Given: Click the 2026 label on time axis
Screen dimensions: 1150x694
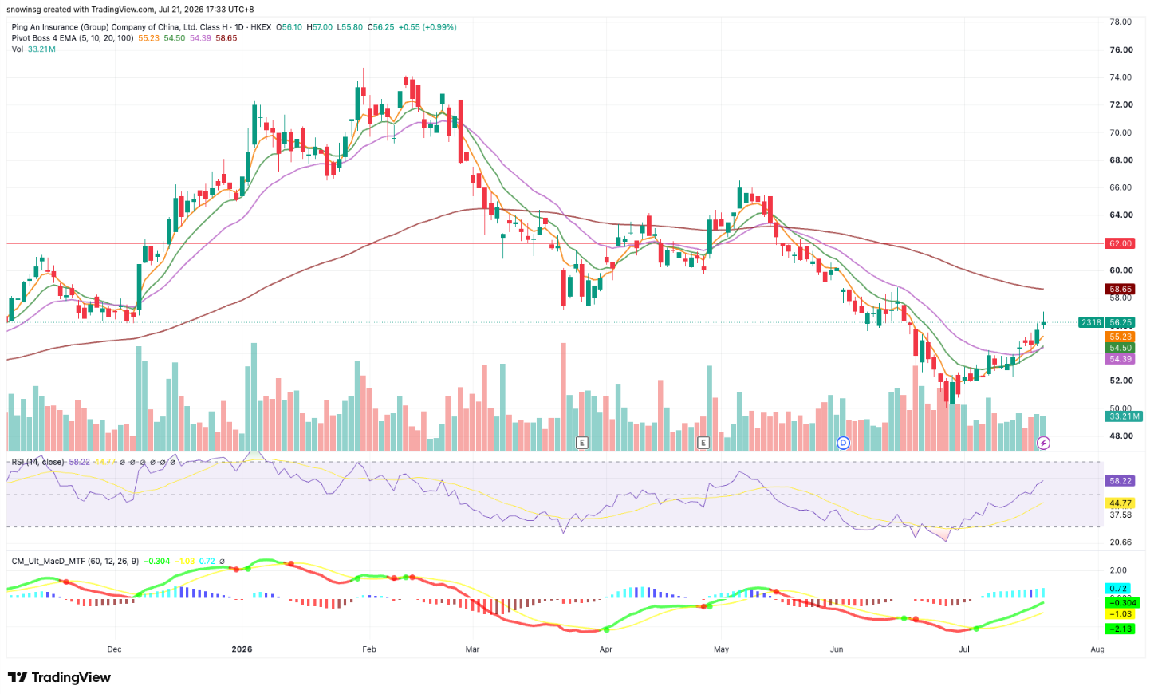Looking at the screenshot, I should point(242,649).
